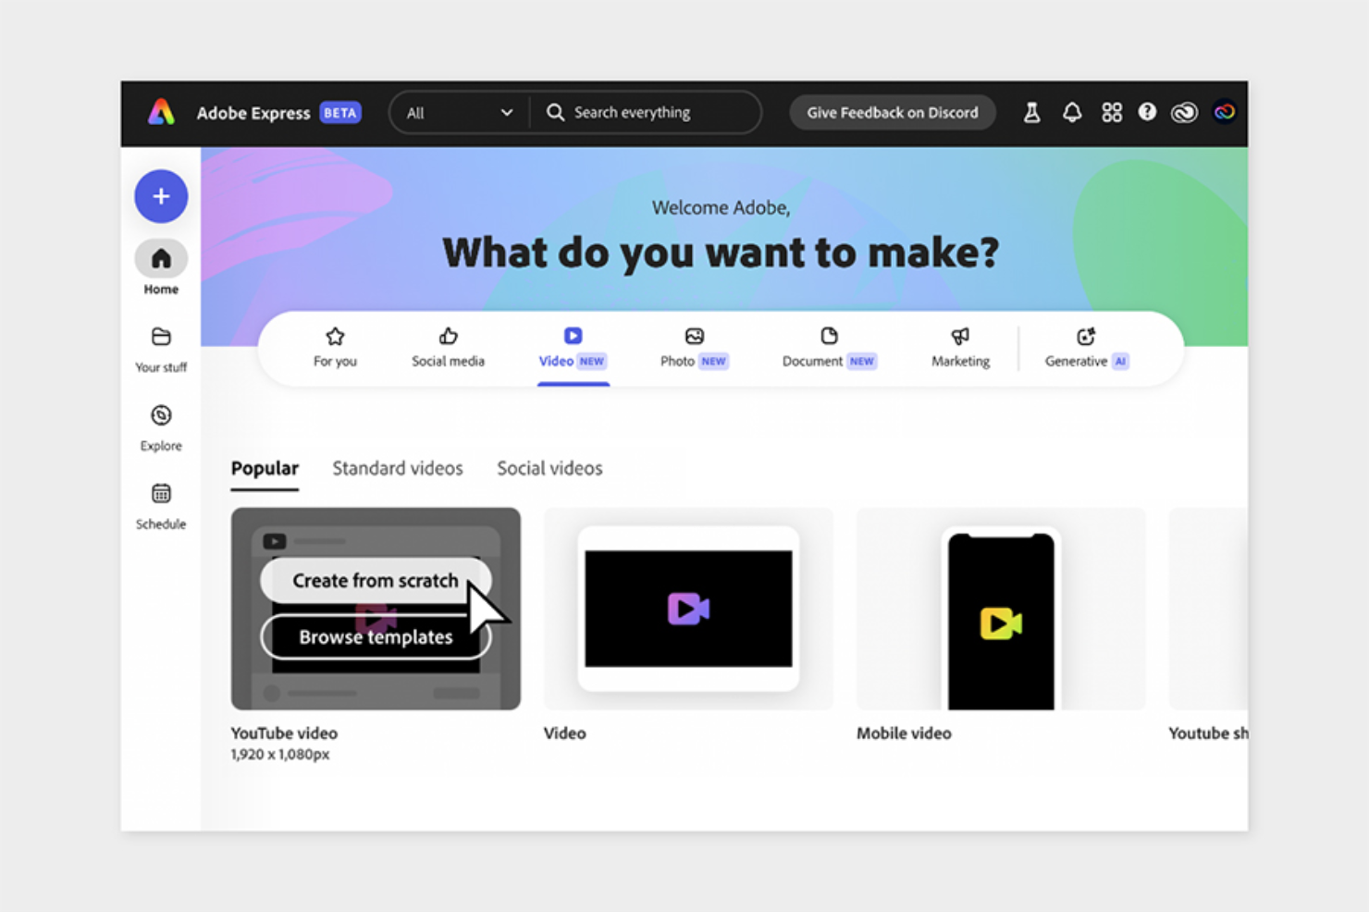This screenshot has width=1369, height=913.
Task: Click the help question mark icon
Action: tap(1147, 112)
